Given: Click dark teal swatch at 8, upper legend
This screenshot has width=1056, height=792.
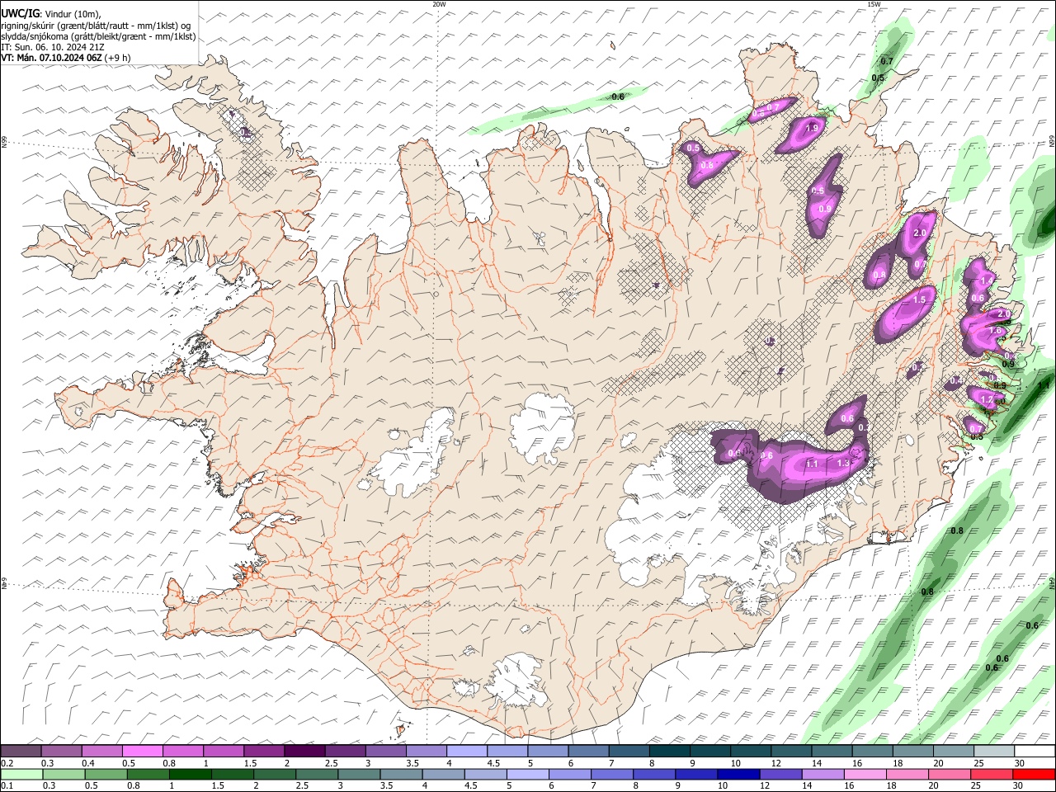Looking at the screenshot, I should [670, 752].
